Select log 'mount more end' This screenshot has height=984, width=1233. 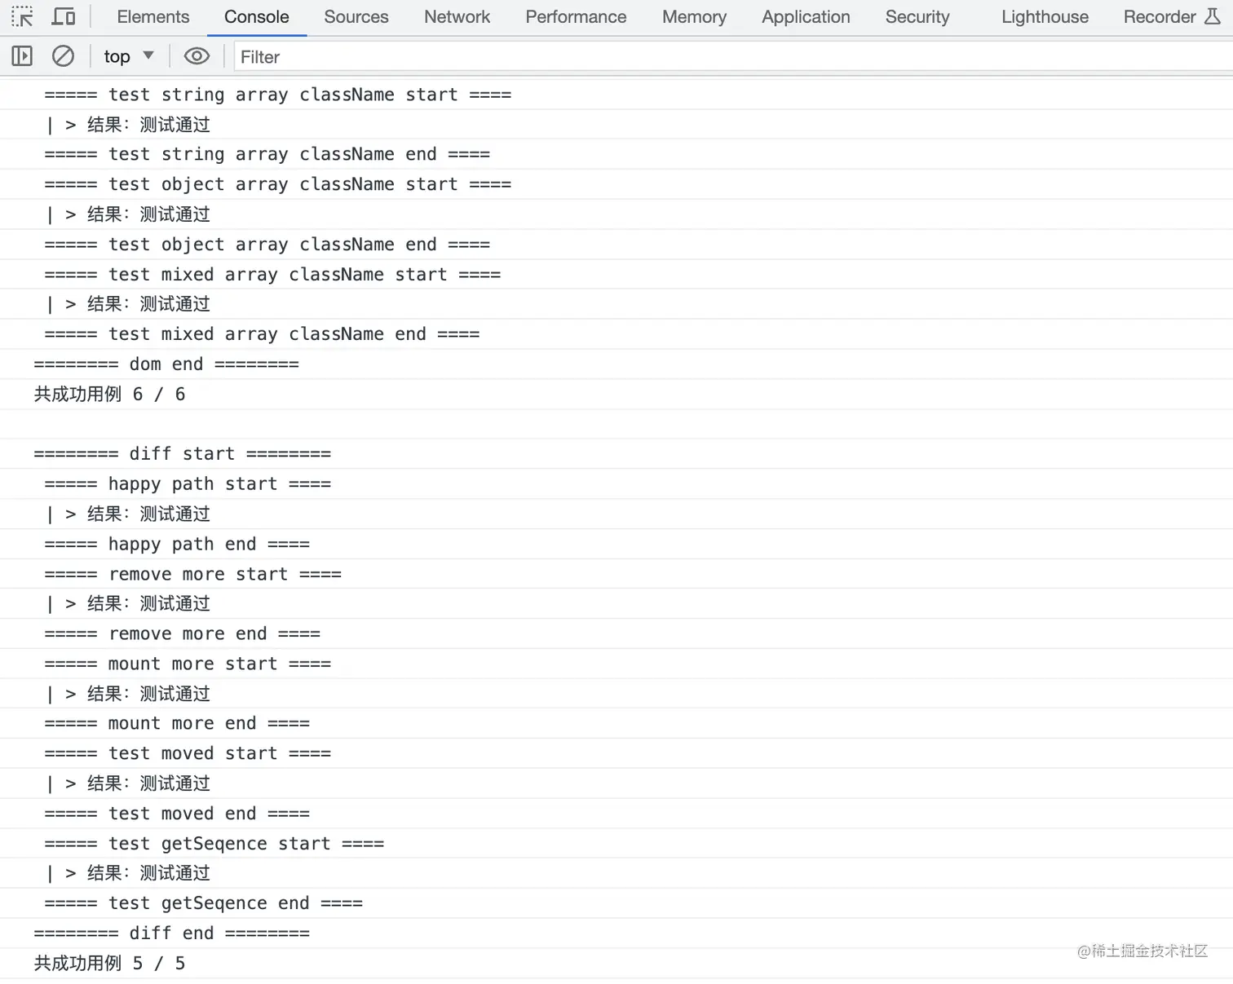[x=616, y=724]
